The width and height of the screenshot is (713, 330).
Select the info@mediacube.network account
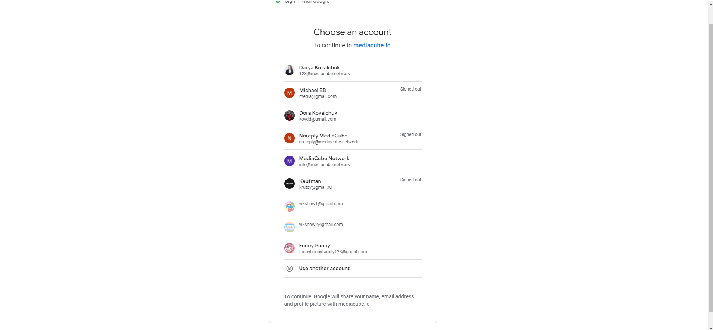tap(353, 161)
